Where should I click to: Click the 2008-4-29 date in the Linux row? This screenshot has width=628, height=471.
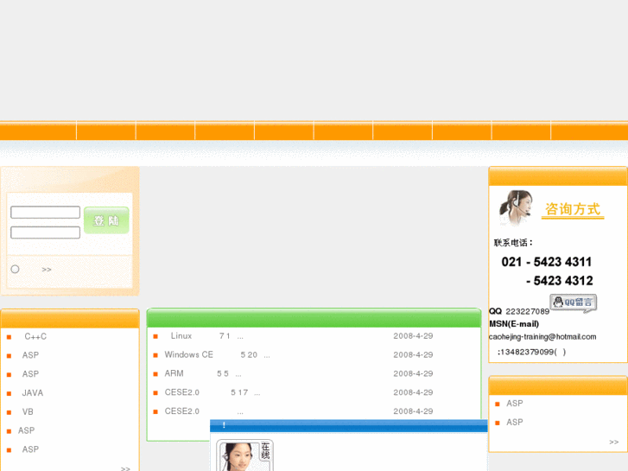click(413, 336)
